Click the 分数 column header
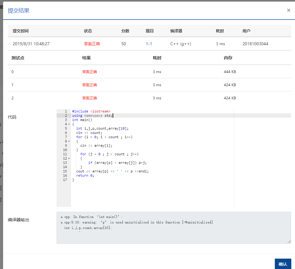295x269 pixels. [x=125, y=31]
